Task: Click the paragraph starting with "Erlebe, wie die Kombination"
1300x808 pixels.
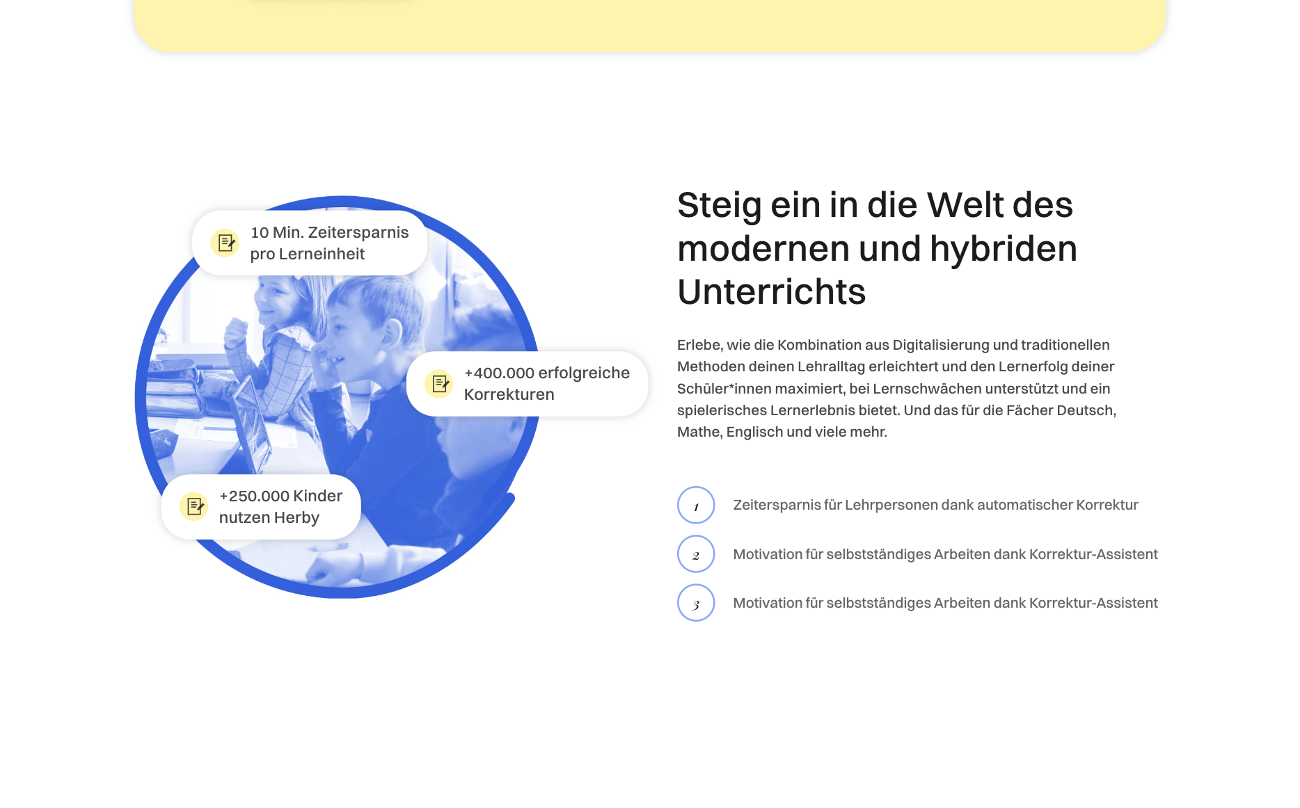Action: [x=896, y=388]
